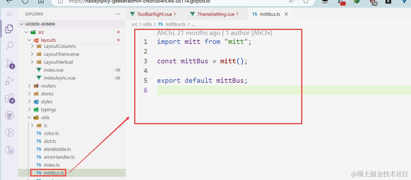Image resolution: width=411 pixels, height=180 pixels.
Task: Click the EXPLORER panel title
Action: click(34, 14)
